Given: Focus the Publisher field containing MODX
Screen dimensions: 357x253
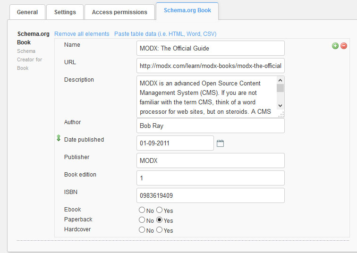Looking at the screenshot, I should (211, 160).
